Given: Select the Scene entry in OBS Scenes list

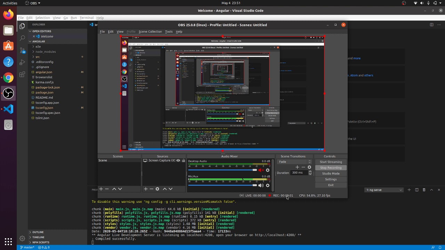Looking at the screenshot, I should (x=120, y=160).
